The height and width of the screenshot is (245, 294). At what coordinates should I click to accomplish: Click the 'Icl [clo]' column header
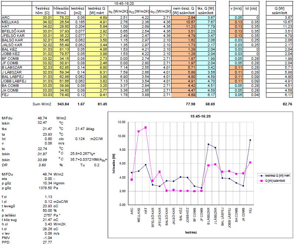[251, 8]
